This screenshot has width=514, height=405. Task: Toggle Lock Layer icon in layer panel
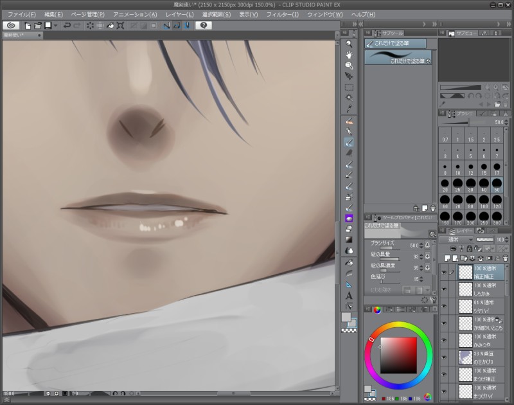click(x=470, y=249)
